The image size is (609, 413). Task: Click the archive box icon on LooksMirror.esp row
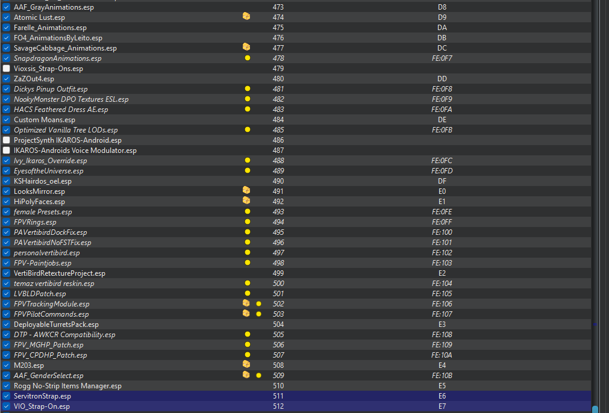click(x=246, y=190)
